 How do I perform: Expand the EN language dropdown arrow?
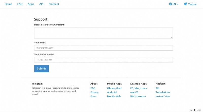point(178,4)
